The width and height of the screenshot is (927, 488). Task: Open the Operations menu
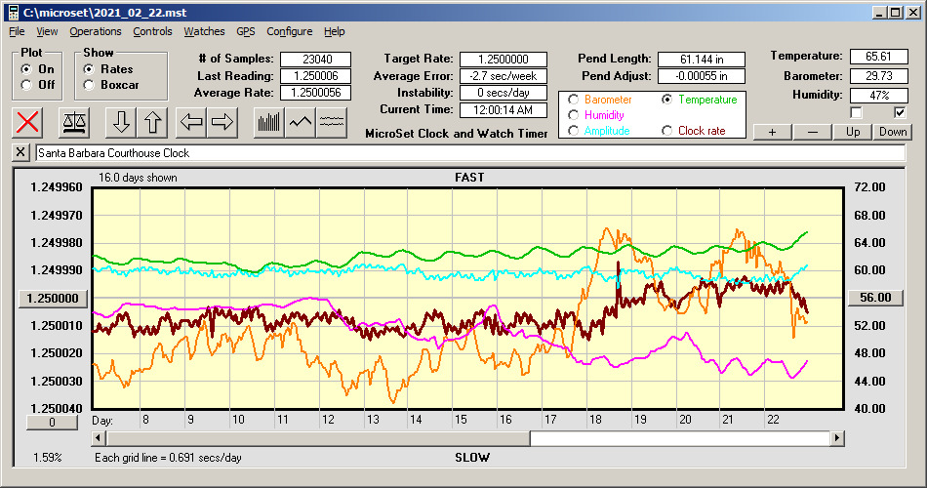click(x=96, y=31)
